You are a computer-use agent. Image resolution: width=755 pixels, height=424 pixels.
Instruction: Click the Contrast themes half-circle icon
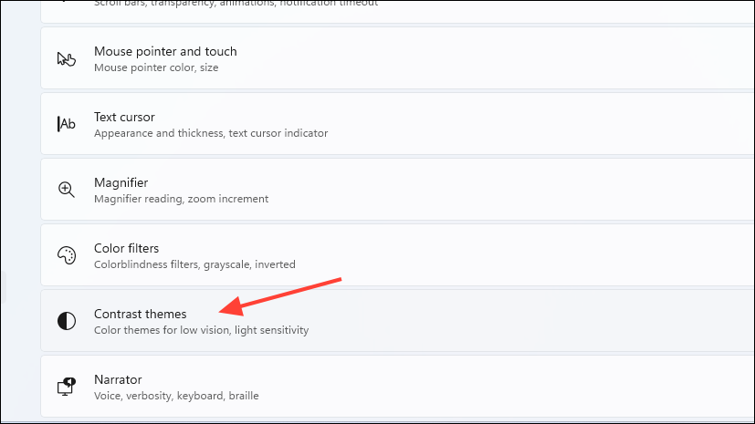click(66, 321)
